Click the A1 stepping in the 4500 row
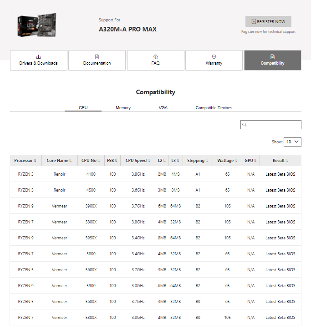 pos(198,190)
